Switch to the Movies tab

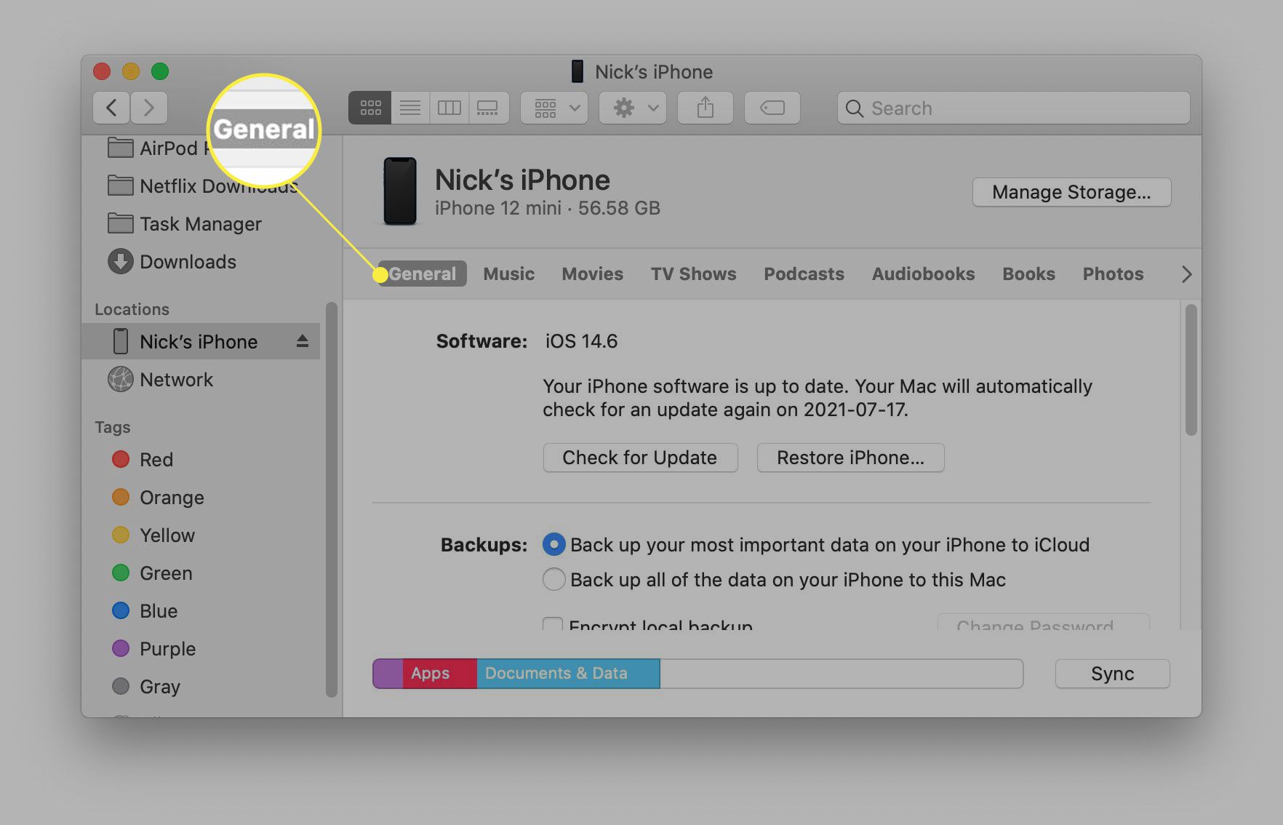pyautogui.click(x=592, y=274)
